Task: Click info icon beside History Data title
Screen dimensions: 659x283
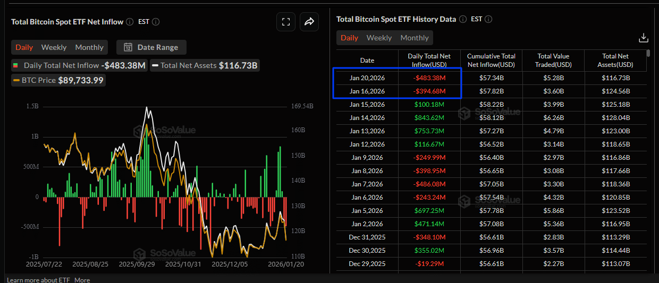Action: tap(462, 19)
